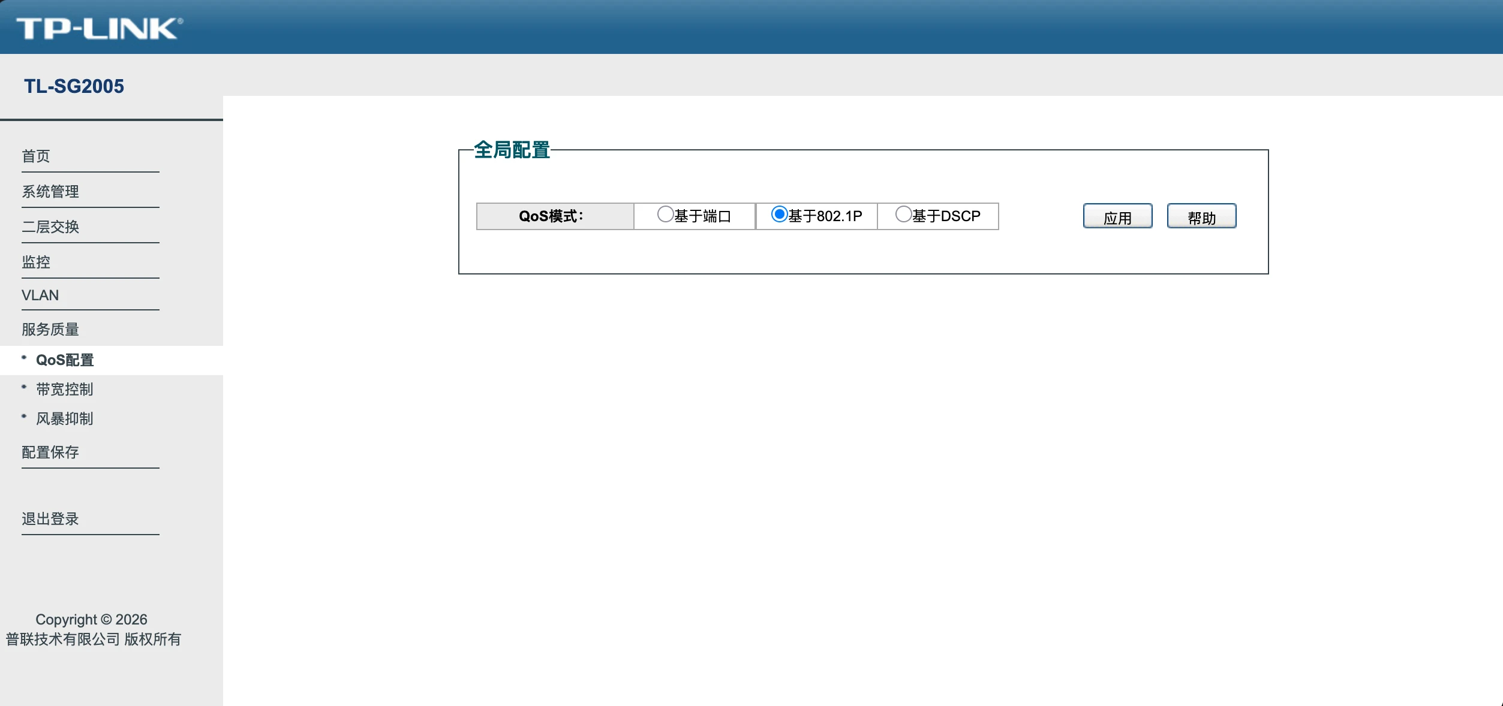Select the 基于802.1P radio button
The width and height of the screenshot is (1503, 706).
[779, 214]
